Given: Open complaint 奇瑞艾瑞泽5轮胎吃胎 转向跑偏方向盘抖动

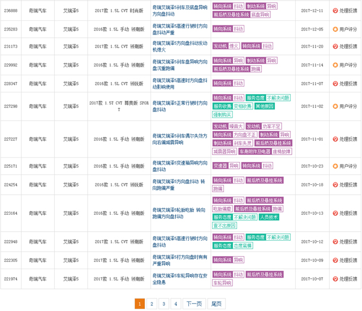Looking at the screenshot, I should (x=179, y=213).
